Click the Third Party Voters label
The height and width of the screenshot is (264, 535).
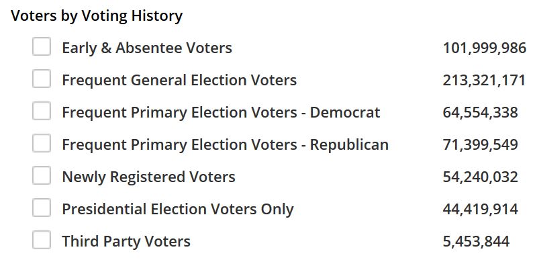[x=126, y=241]
